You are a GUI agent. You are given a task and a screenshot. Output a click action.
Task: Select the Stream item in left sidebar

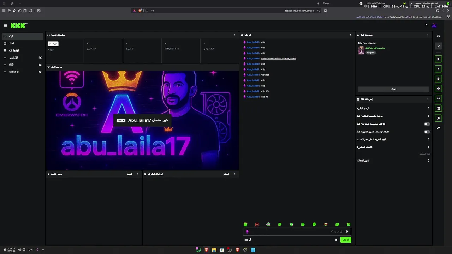pyautogui.click(x=23, y=36)
